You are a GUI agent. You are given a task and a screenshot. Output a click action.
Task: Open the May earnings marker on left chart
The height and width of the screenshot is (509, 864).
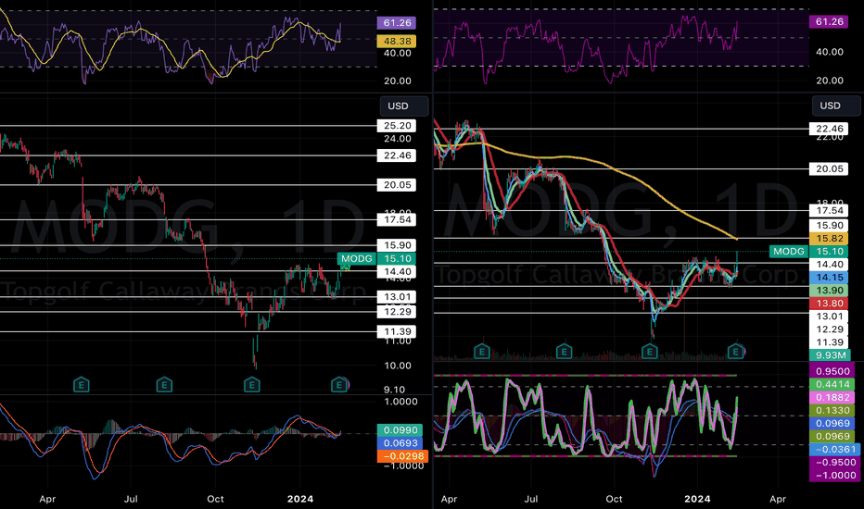81,385
